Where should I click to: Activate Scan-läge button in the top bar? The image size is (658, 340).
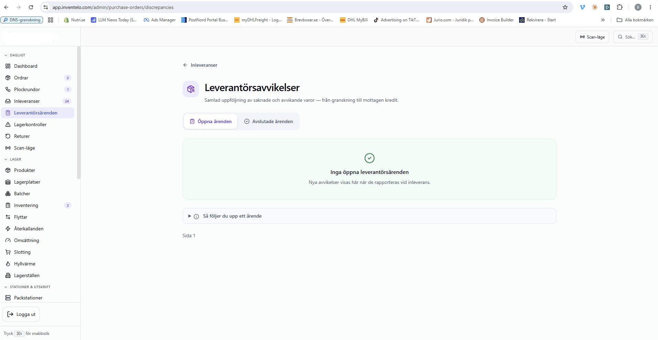(x=592, y=37)
